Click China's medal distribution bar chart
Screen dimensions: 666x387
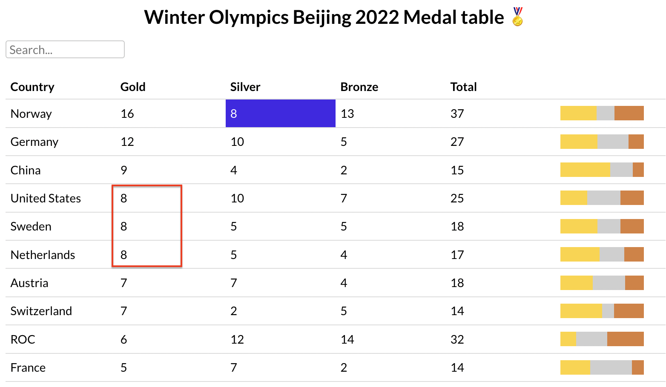click(602, 170)
